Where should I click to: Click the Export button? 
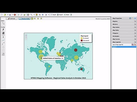(x=60, y=15)
